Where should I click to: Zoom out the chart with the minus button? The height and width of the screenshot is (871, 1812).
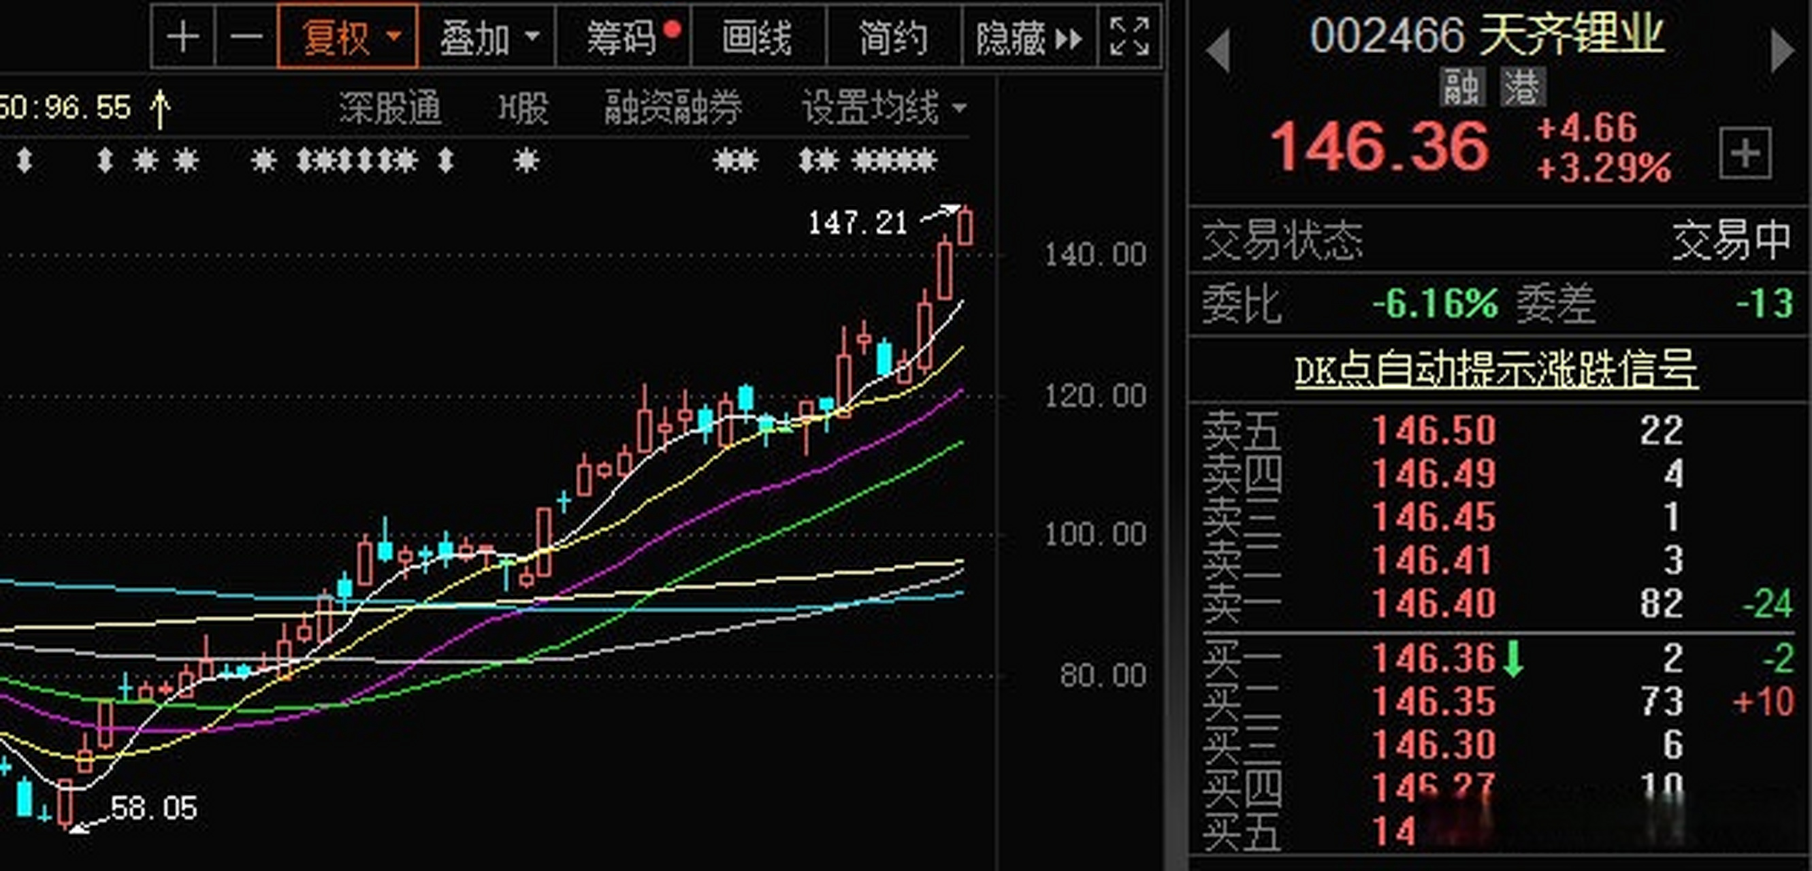pyautogui.click(x=247, y=37)
